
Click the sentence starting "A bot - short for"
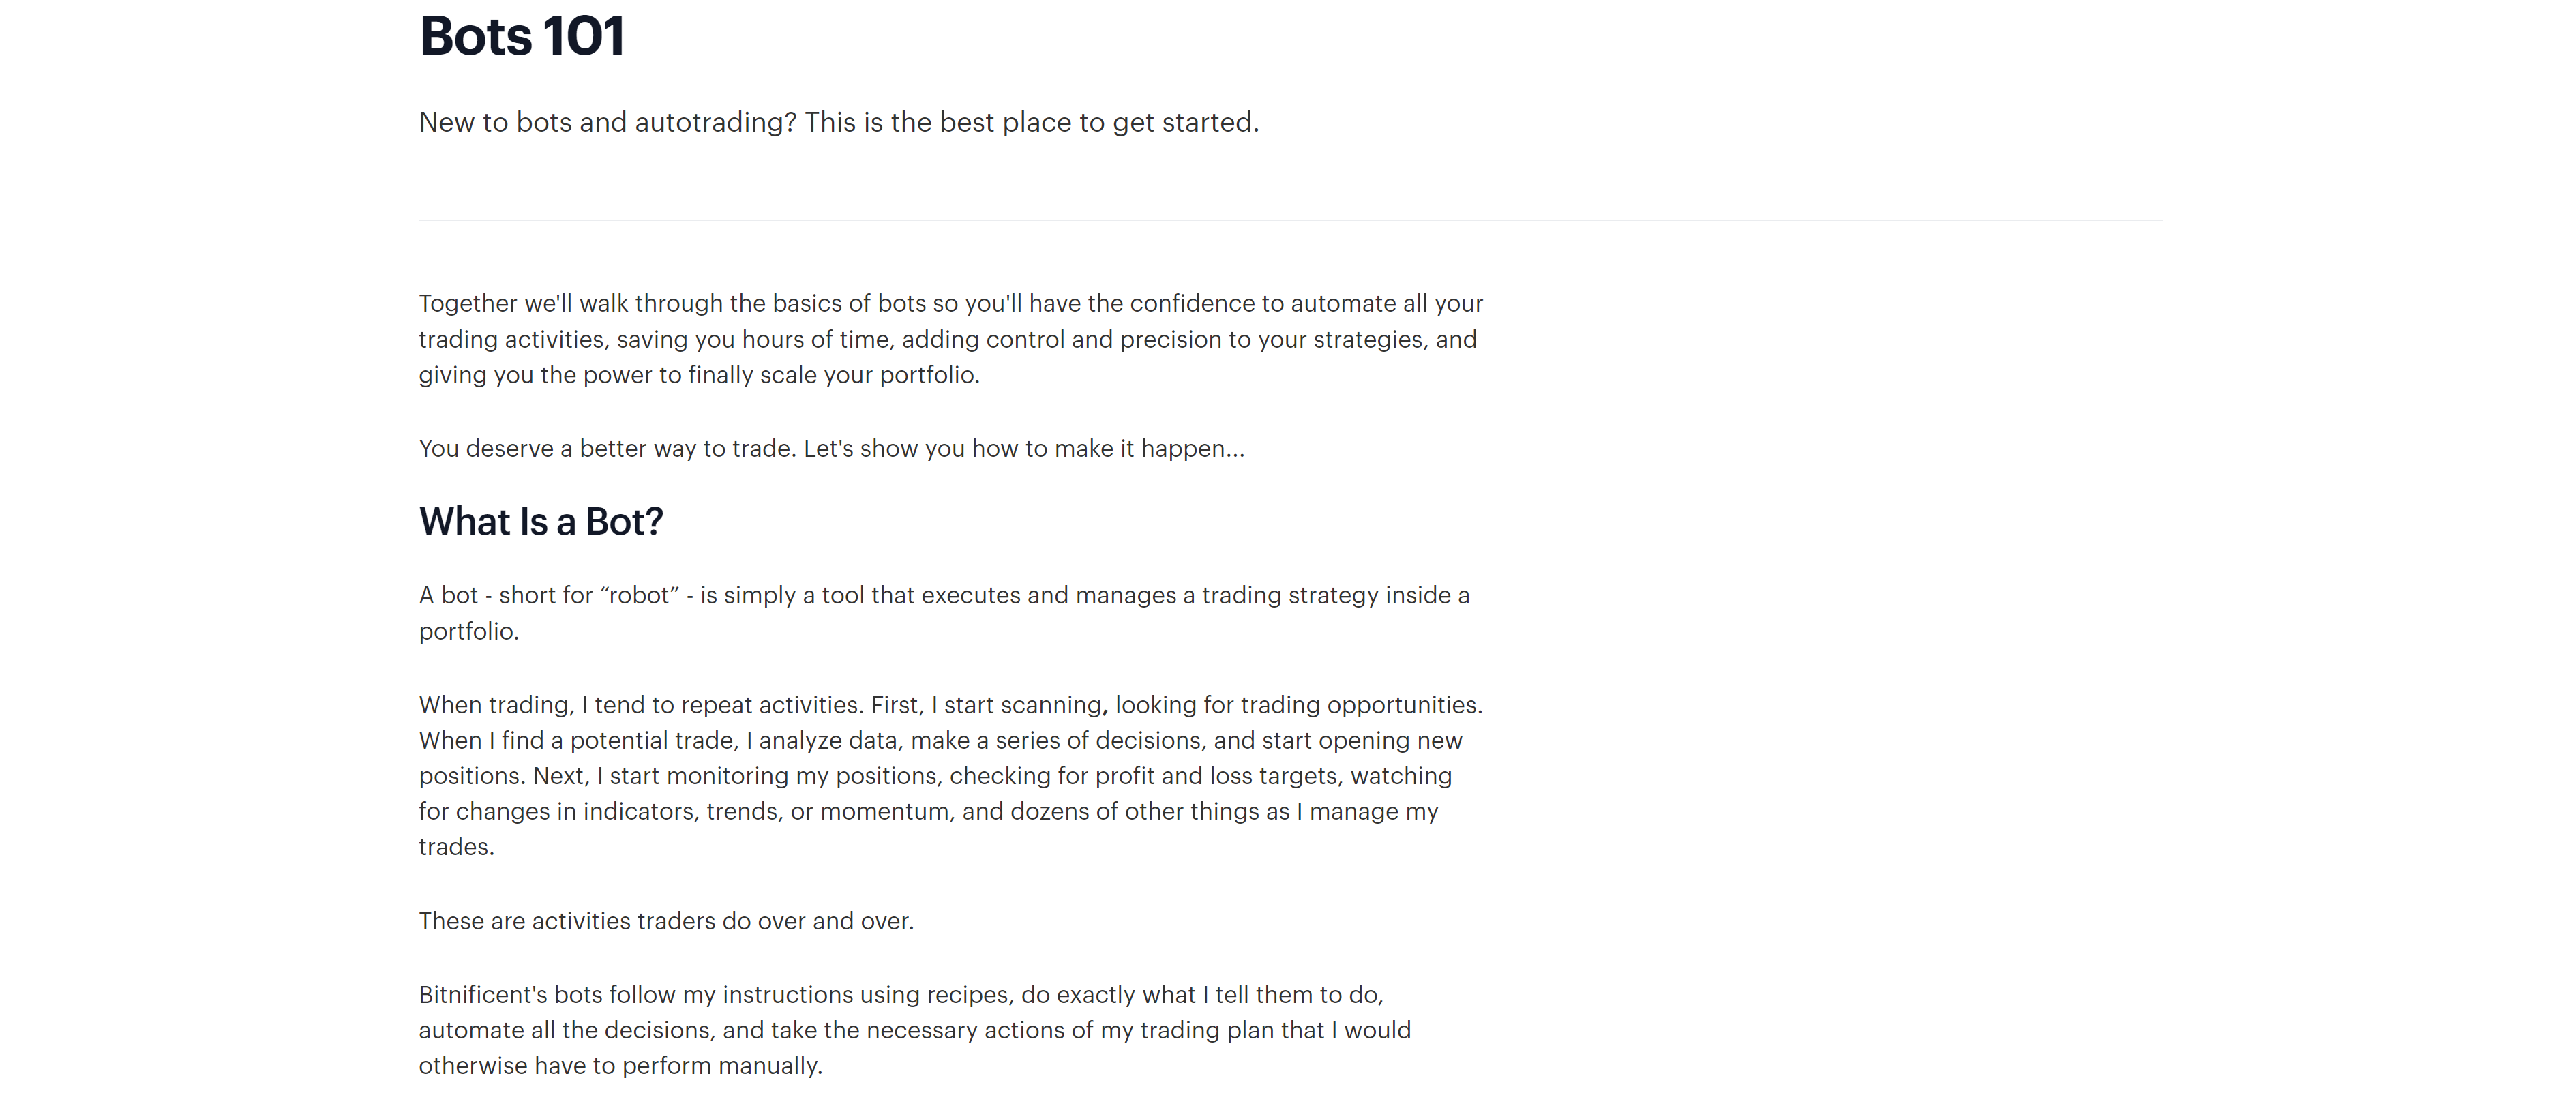pos(944,596)
